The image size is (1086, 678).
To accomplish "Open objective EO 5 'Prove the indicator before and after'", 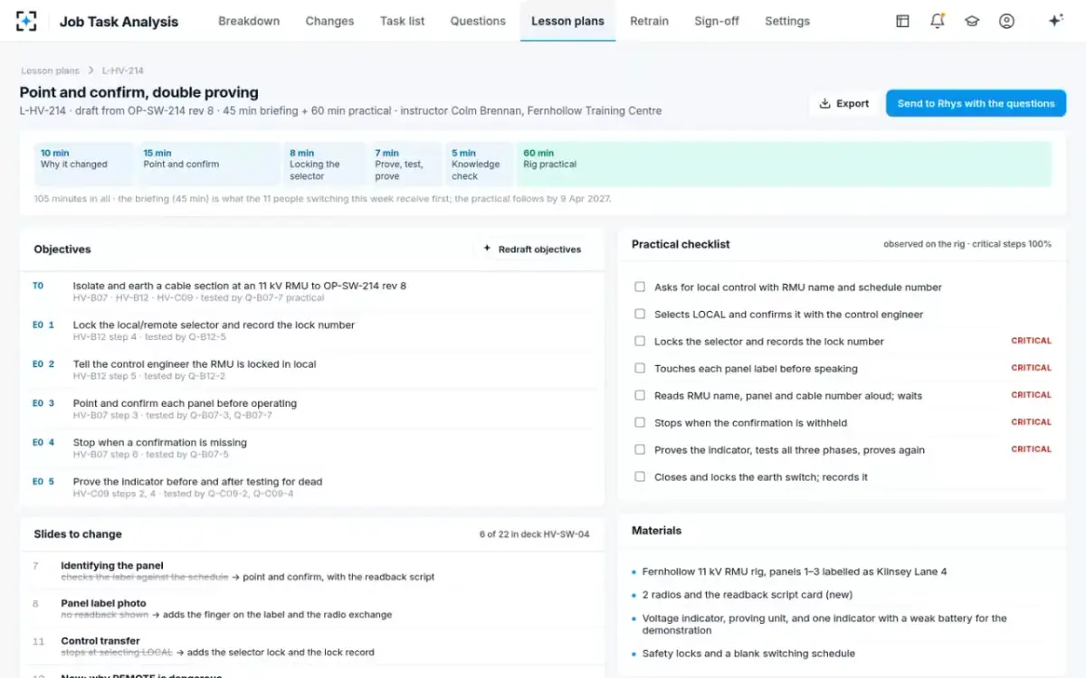I will (x=312, y=486).
